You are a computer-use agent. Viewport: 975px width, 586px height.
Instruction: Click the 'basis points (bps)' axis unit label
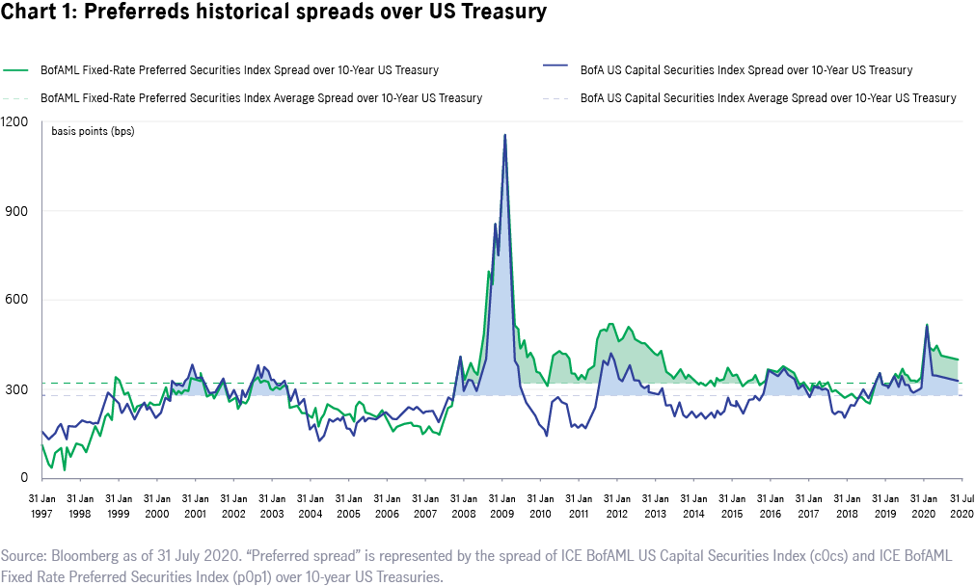point(93,131)
